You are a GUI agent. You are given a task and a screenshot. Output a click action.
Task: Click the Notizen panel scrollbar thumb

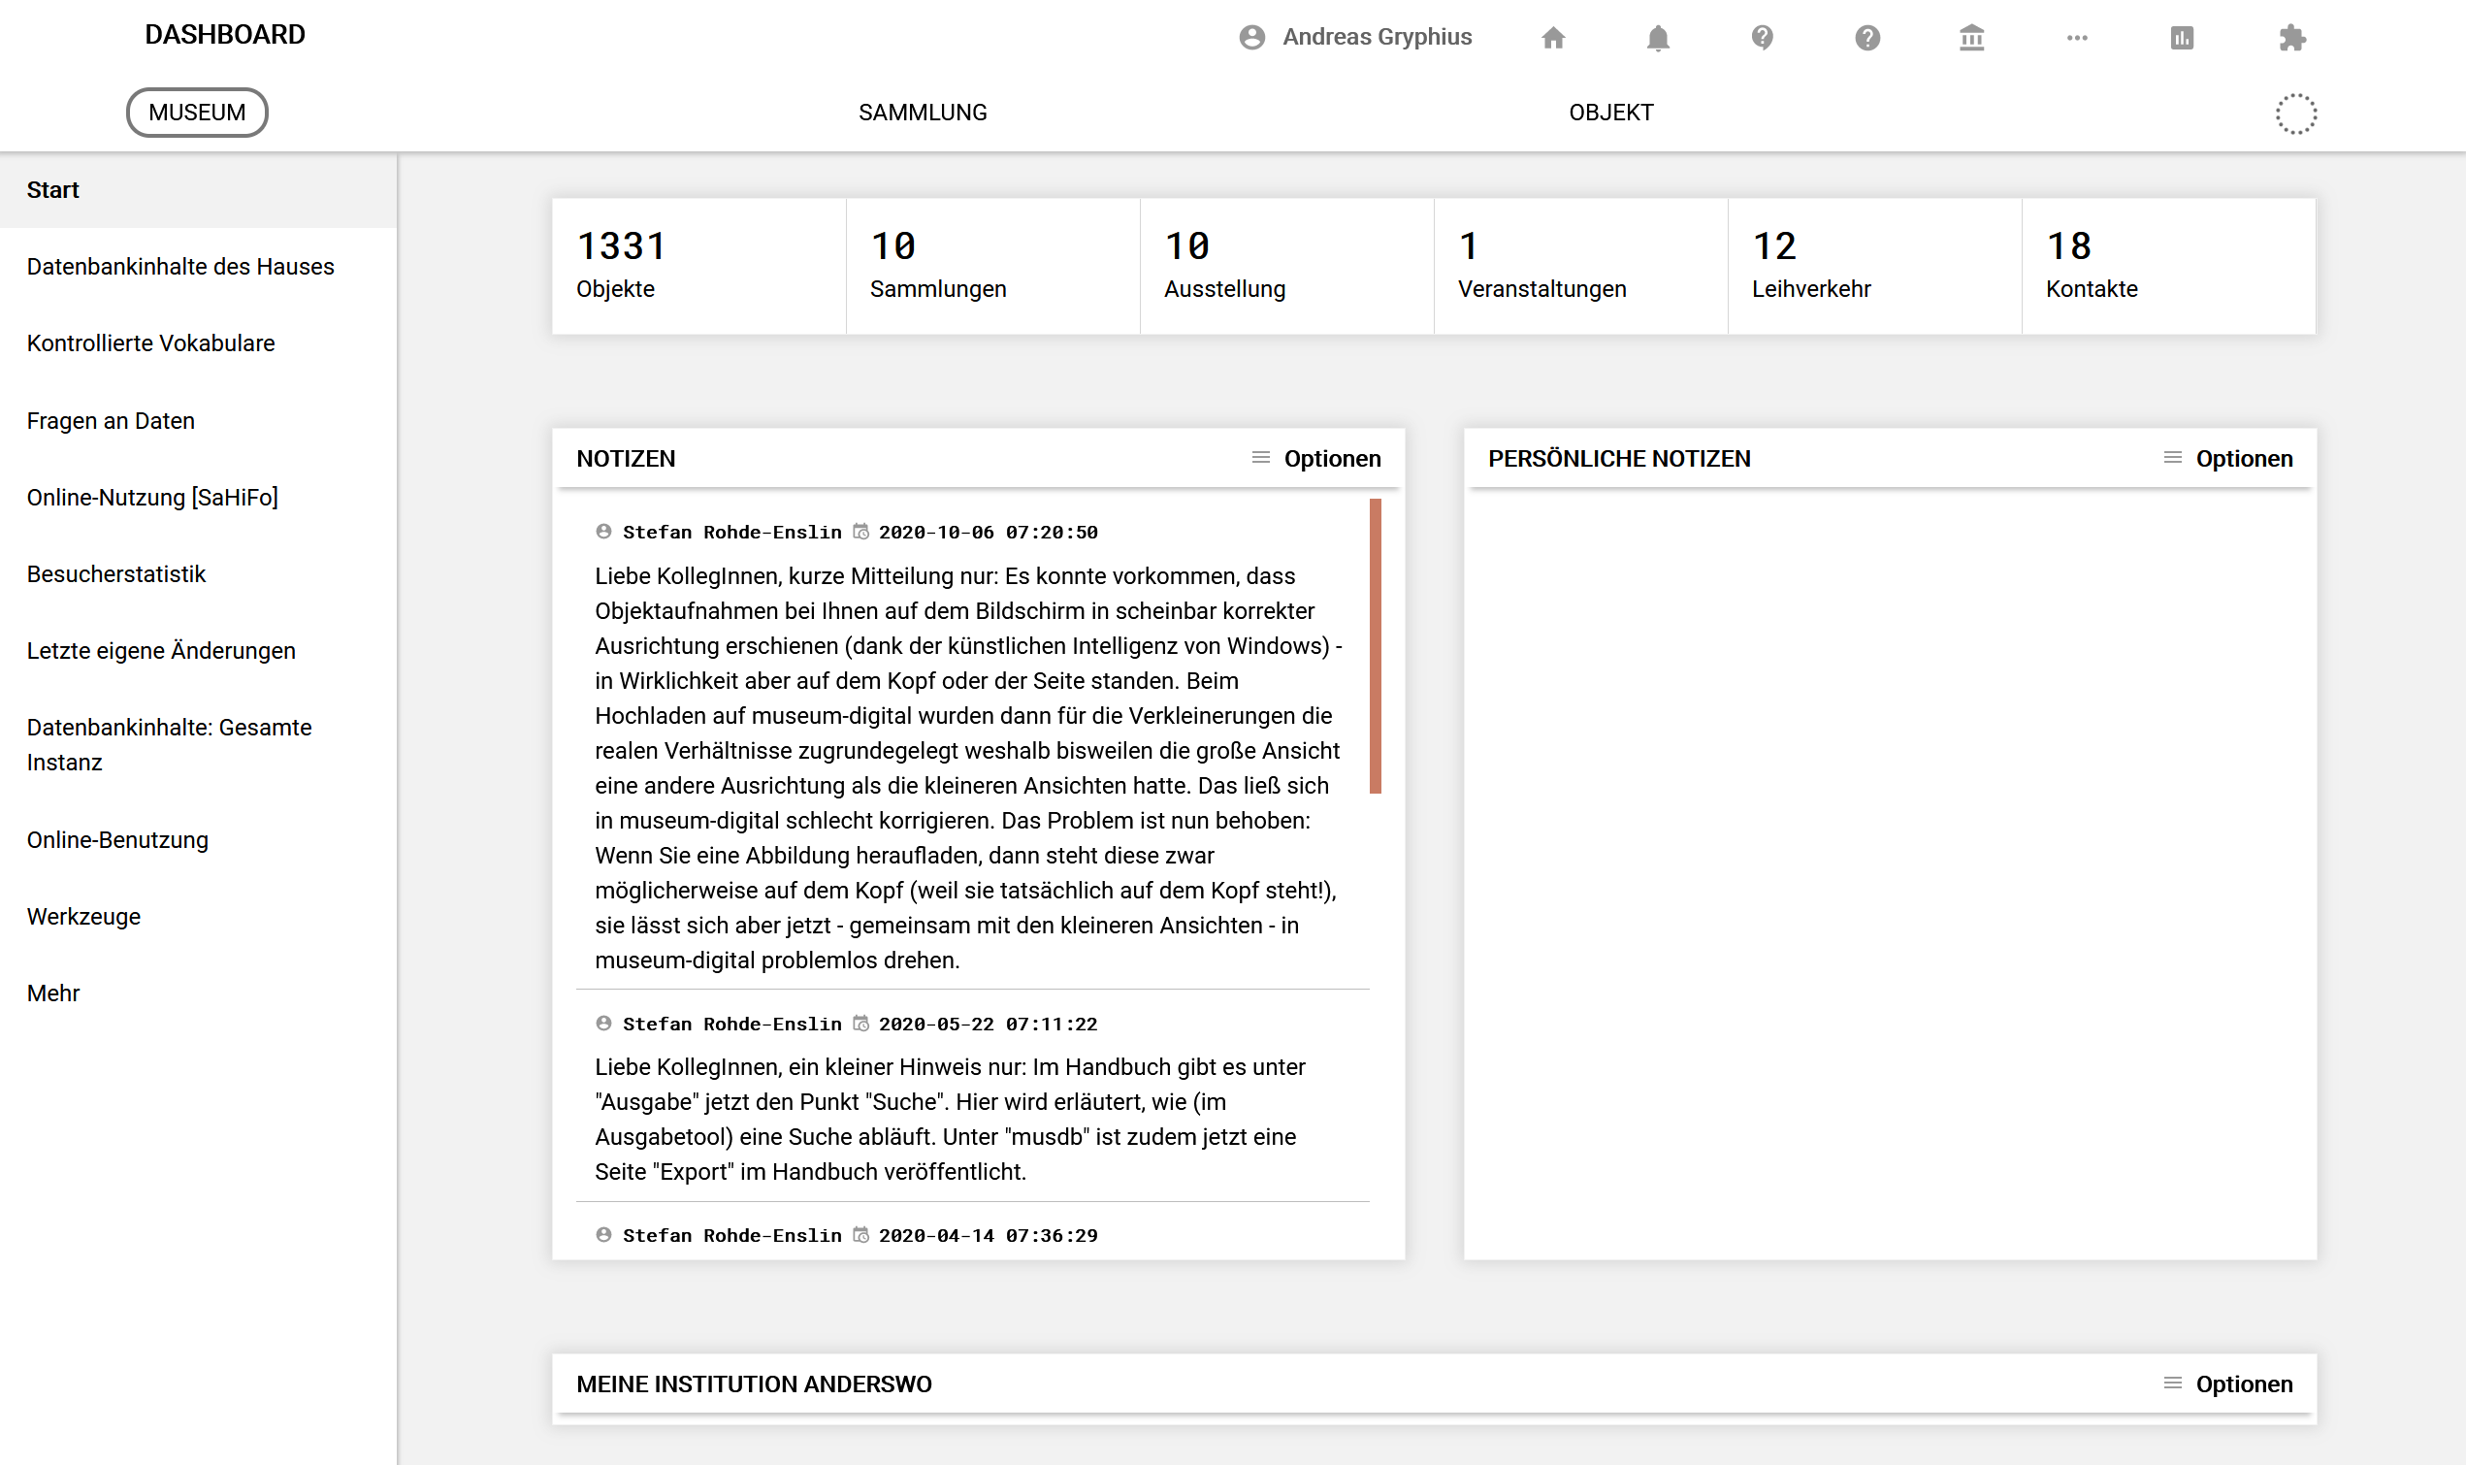[1375, 645]
